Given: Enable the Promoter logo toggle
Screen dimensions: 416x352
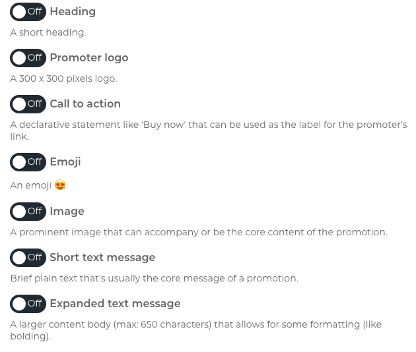Looking at the screenshot, I should pyautogui.click(x=28, y=58).
